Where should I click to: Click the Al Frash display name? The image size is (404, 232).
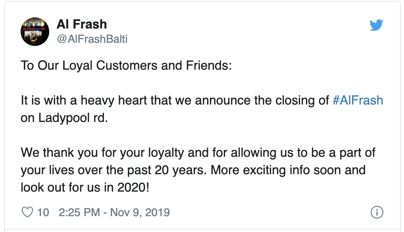[82, 25]
